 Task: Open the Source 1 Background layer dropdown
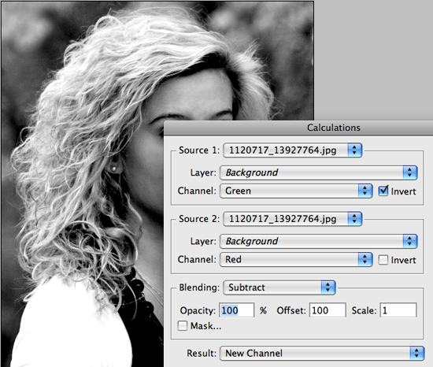point(318,172)
